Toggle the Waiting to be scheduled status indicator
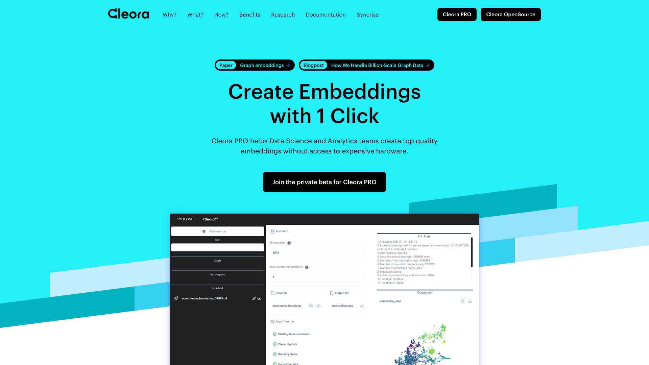Viewport: 649px width, 365px height. (x=275, y=334)
